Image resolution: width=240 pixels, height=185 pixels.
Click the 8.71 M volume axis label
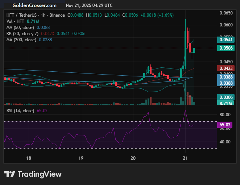(226, 103)
